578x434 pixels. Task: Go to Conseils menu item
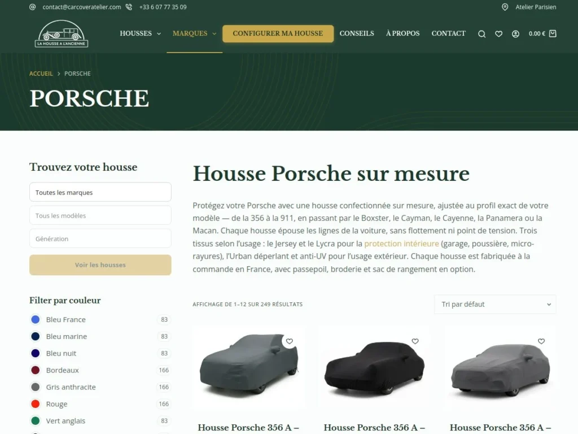[357, 33]
